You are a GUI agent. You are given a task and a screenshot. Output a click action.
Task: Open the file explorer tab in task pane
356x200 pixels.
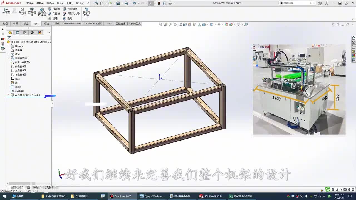point(353,47)
